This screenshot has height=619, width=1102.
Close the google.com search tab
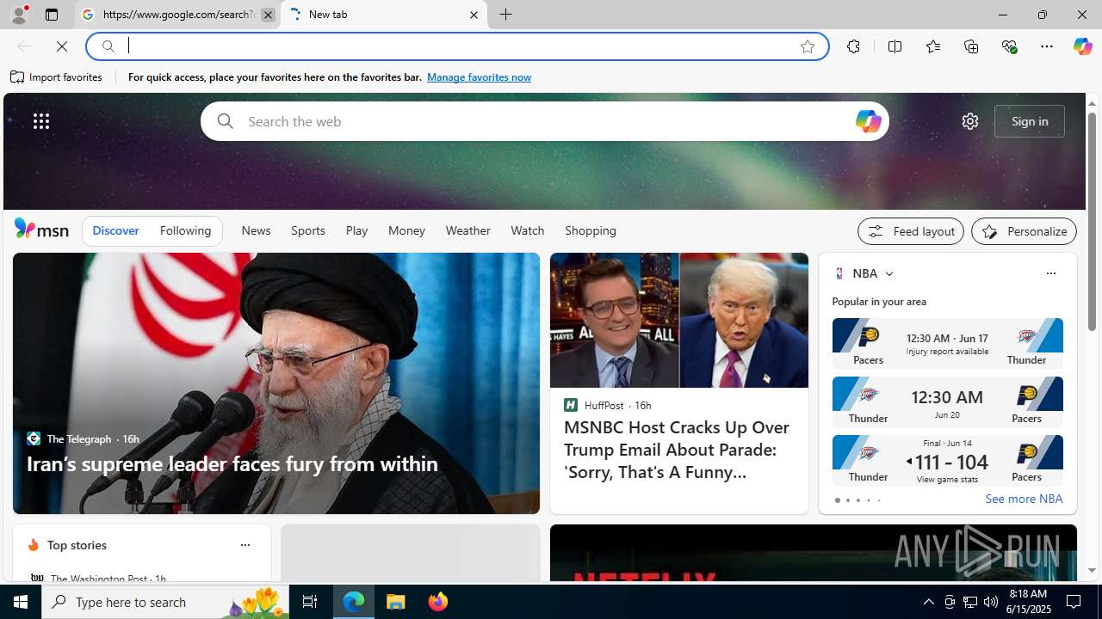pyautogui.click(x=268, y=15)
